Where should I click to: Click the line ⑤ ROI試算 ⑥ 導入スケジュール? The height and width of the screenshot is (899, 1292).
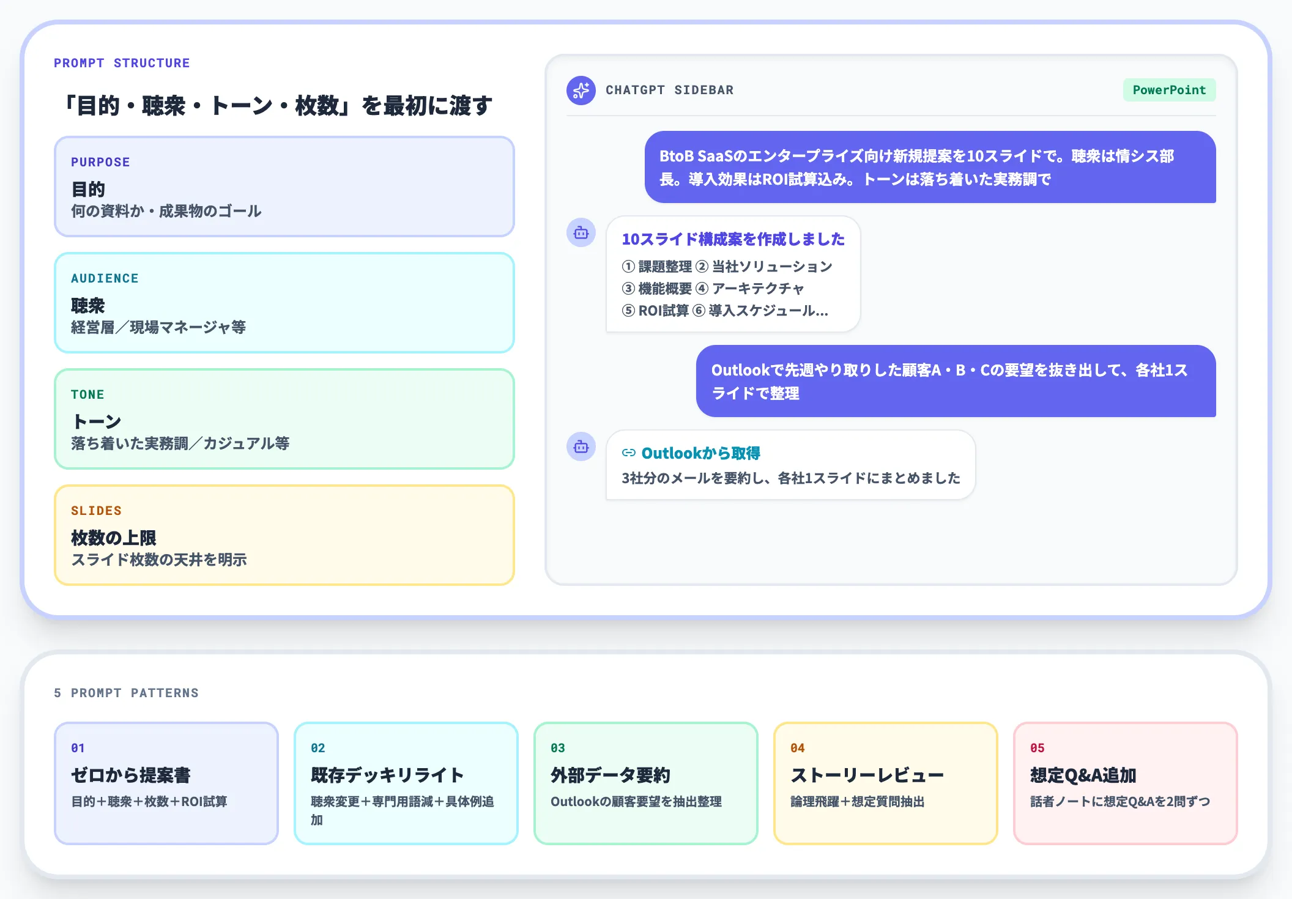725,311
